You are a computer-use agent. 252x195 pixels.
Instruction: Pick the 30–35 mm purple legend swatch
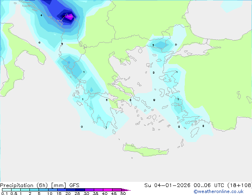coord(89,190)
